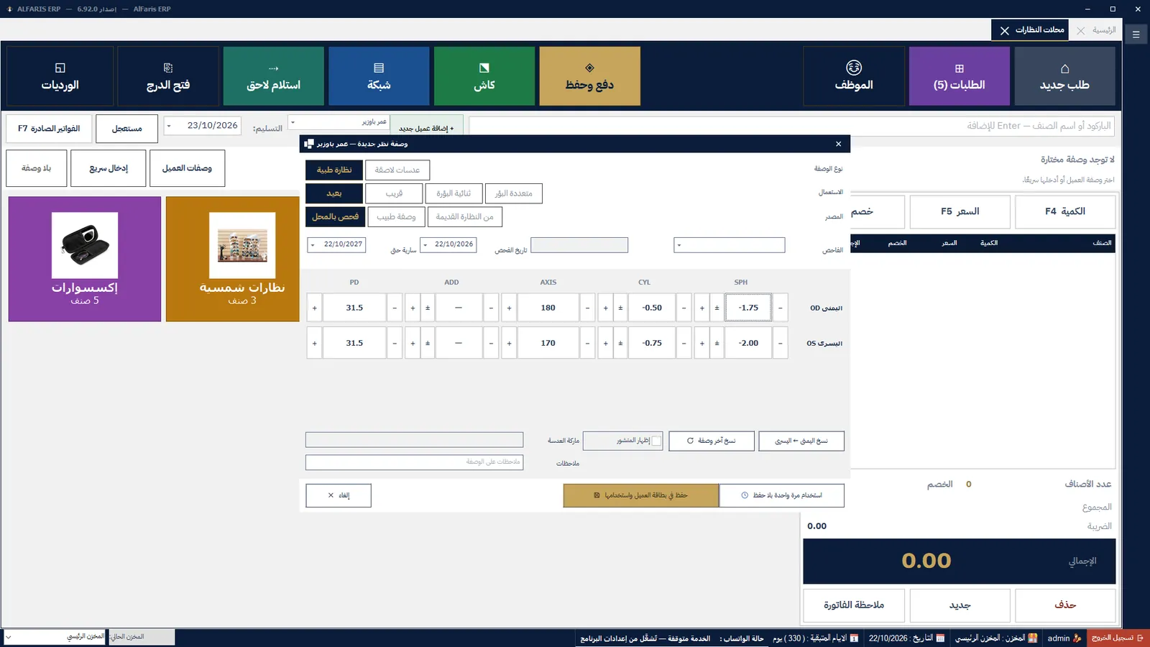Switch to the الرئيسية tab

point(1103,30)
